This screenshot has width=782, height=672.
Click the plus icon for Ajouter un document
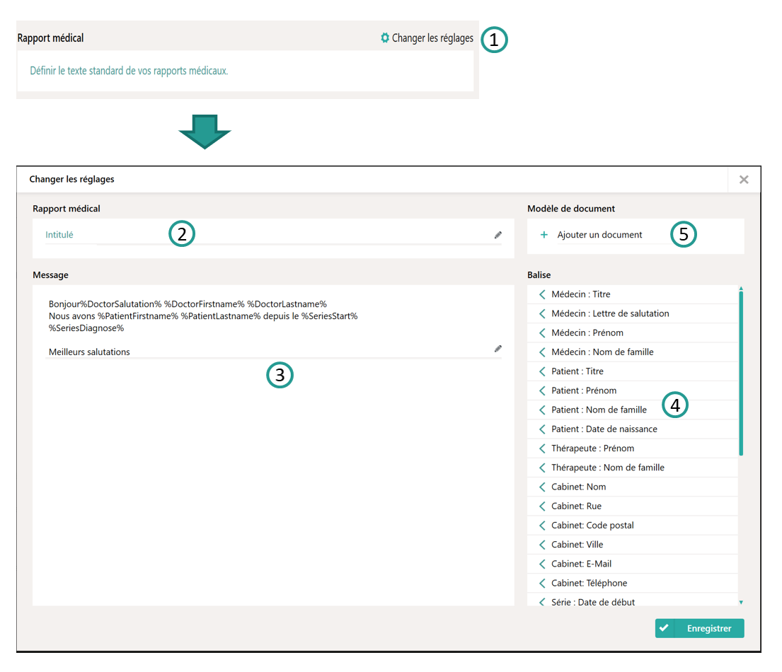544,235
